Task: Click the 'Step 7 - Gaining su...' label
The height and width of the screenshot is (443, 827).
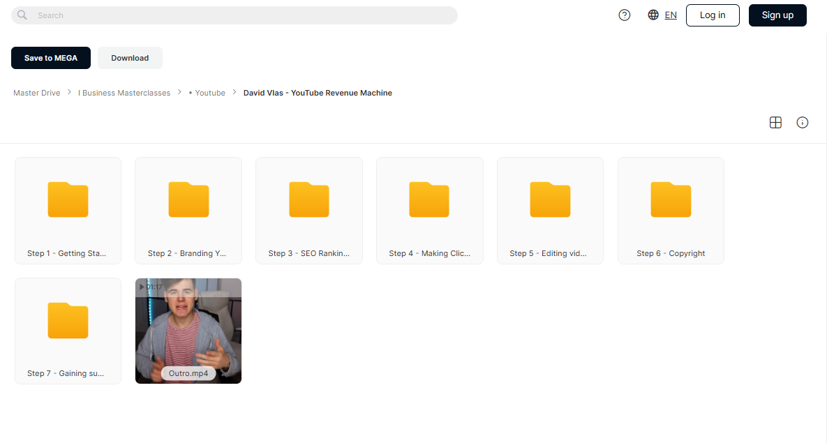Action: pos(66,373)
